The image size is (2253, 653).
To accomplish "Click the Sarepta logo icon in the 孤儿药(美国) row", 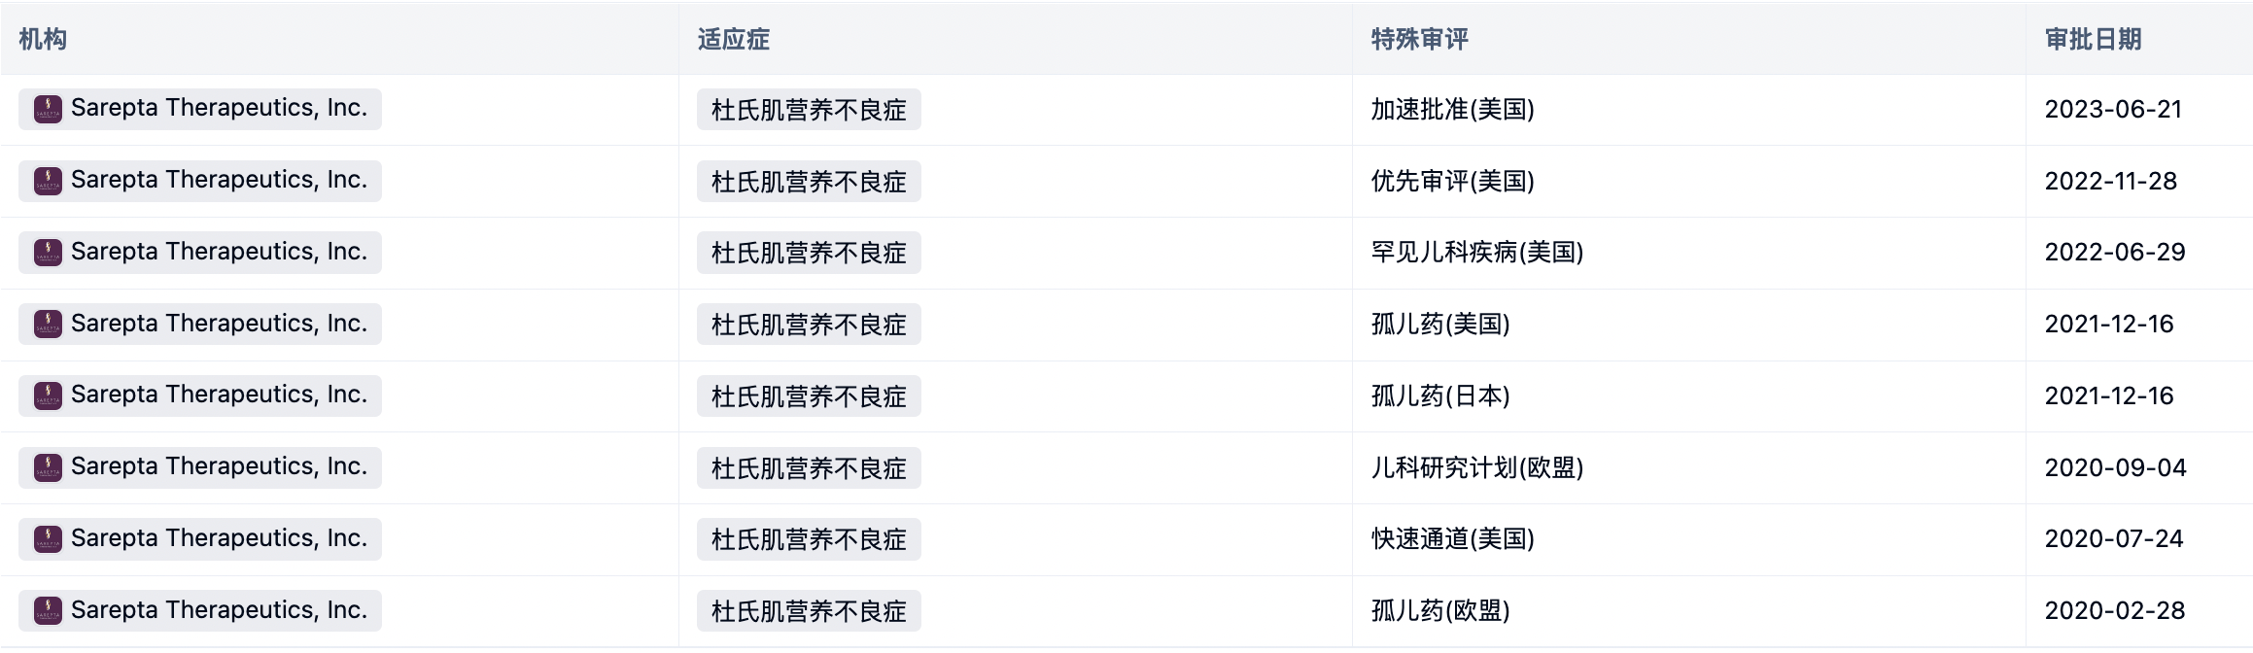I will coord(48,324).
